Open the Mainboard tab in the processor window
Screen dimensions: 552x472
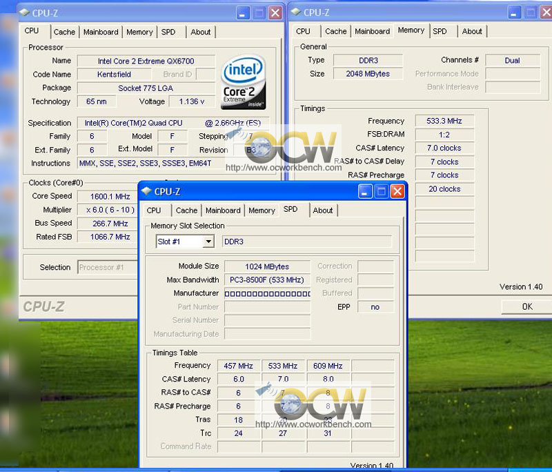pyautogui.click(x=101, y=32)
